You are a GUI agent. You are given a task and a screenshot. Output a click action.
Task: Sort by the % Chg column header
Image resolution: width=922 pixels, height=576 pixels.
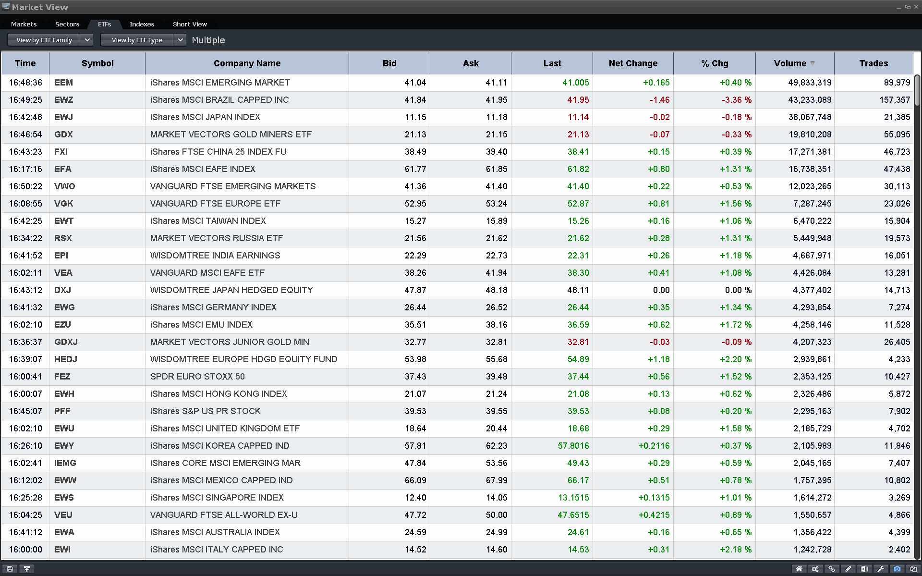pos(714,63)
